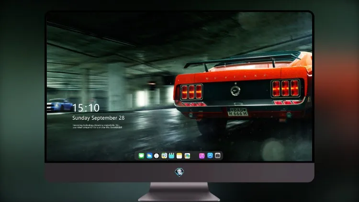Click the 15:10 clock widget

(86, 108)
